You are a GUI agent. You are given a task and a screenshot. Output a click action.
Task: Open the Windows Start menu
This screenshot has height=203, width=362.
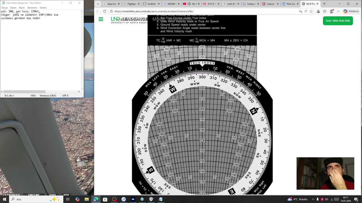coord(5,199)
